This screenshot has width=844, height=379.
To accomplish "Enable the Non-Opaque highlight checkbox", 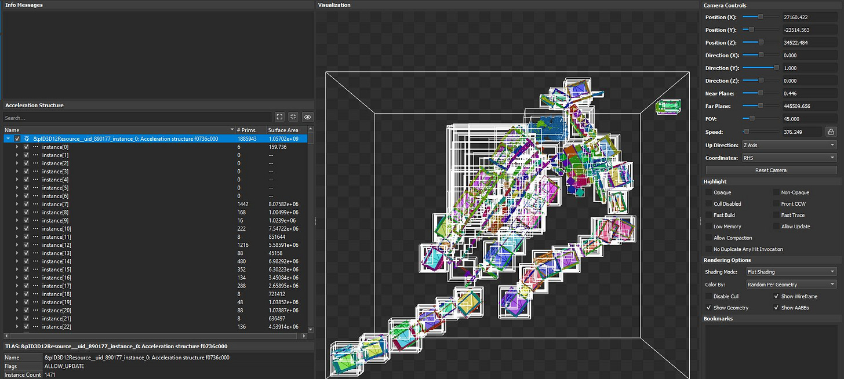I will [x=776, y=192].
